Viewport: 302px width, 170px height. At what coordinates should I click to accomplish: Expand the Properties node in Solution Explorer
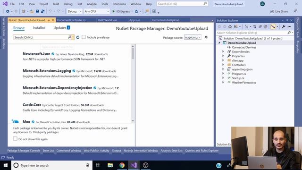223,56
